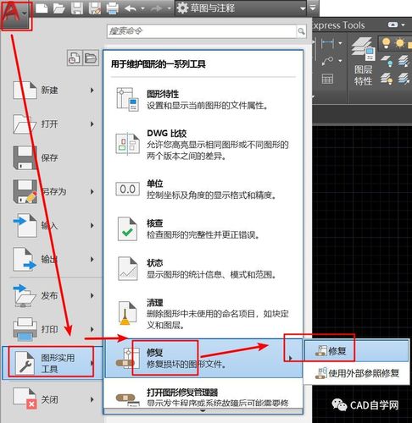
Task: Open the leader dropdown arrow
Action: pos(340,61)
